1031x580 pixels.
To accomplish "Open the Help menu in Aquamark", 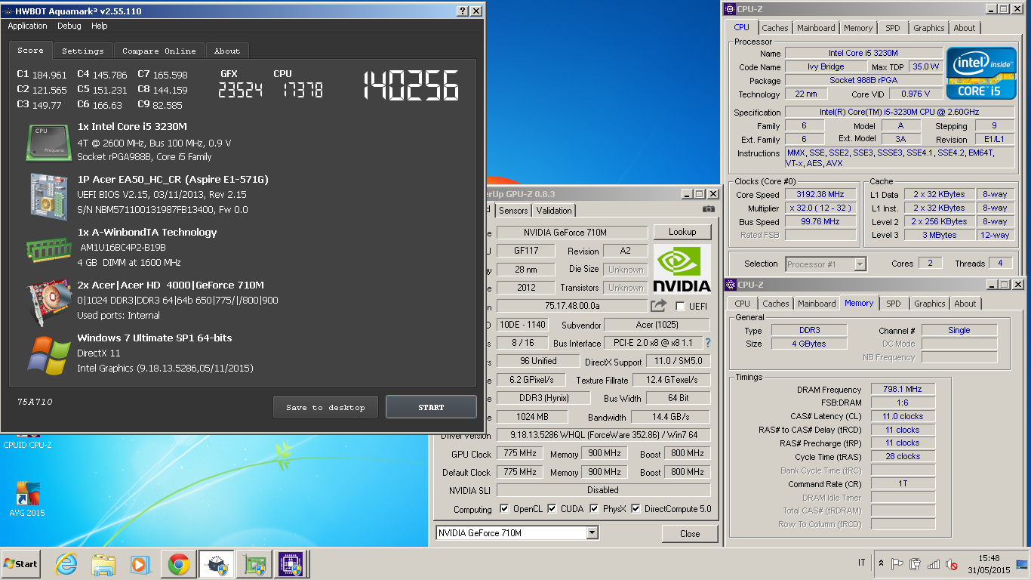I will (x=100, y=26).
